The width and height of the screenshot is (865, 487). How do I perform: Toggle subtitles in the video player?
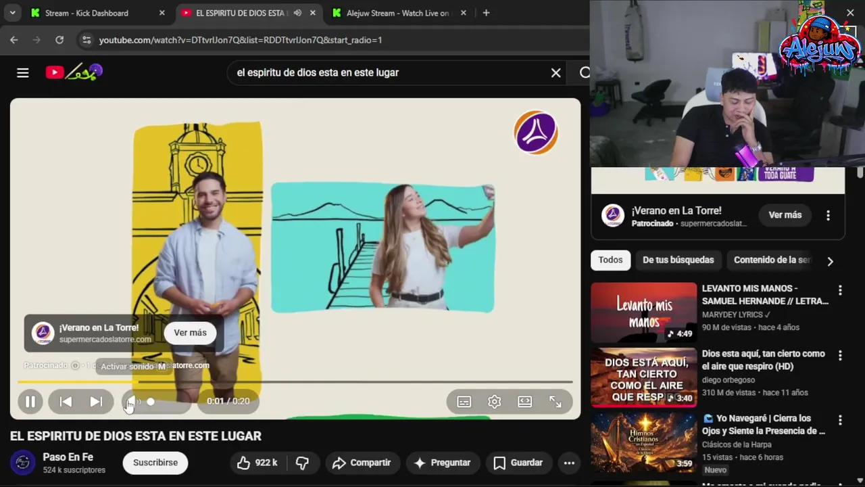point(464,402)
